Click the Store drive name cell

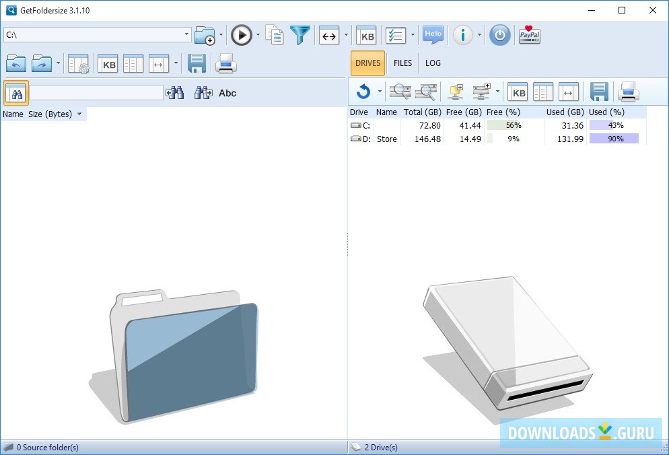[386, 139]
